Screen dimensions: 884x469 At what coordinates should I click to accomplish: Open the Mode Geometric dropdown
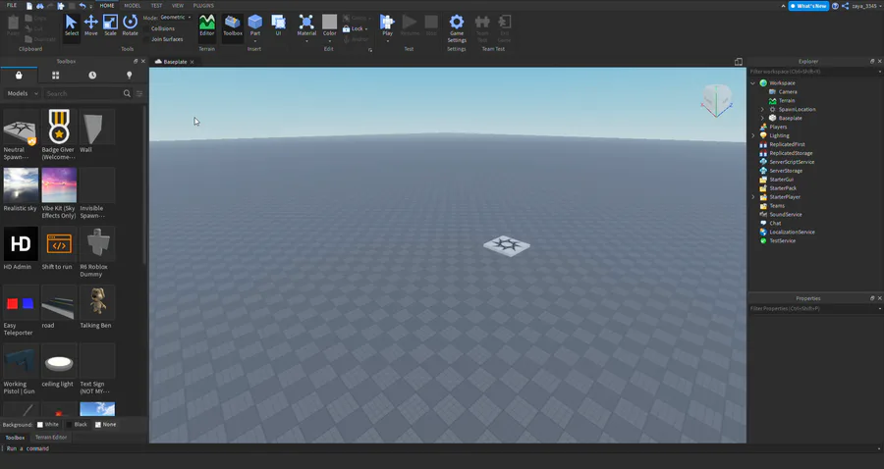coord(176,18)
